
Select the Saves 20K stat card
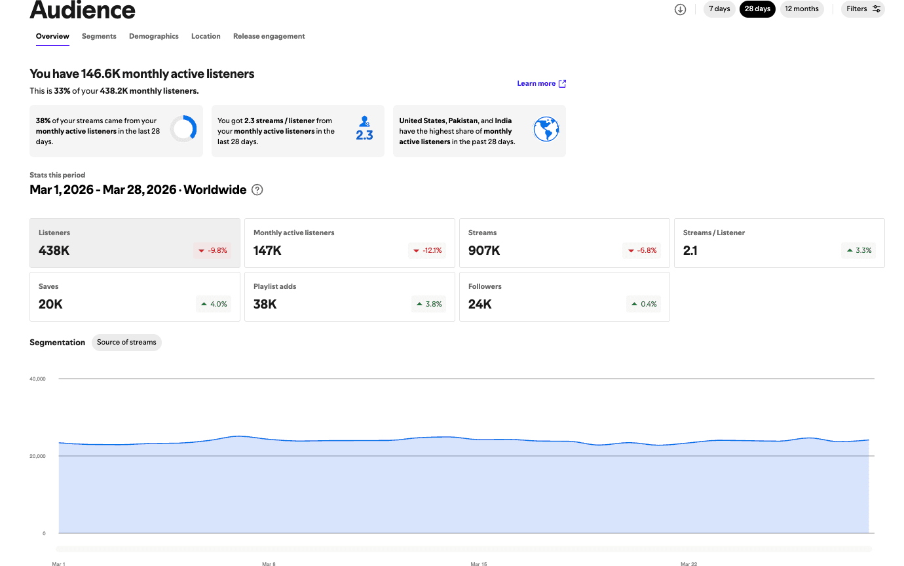coord(135,297)
